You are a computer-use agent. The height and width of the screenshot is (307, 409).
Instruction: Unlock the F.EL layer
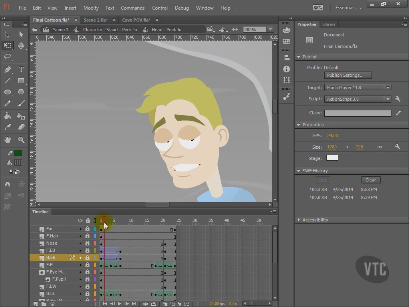[x=87, y=265]
